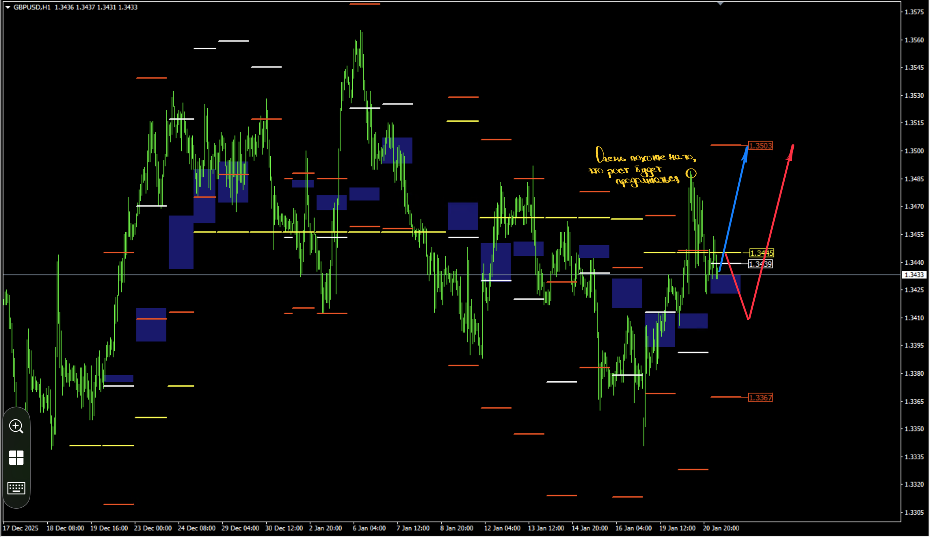Click the 12 Jan 04:00 time axis label

pyautogui.click(x=502, y=528)
